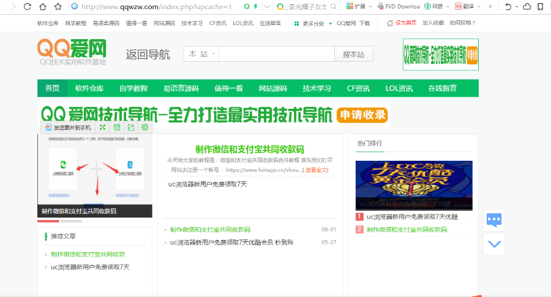Viewport: 551px width, 297px height.
Task: Select 软件仓库 in the green nav bar
Action: 89,88
